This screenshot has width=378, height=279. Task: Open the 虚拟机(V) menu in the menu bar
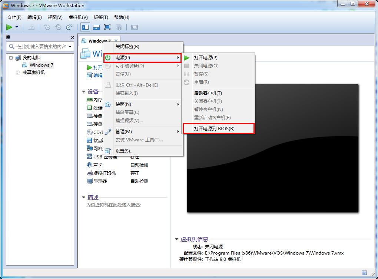tap(78, 17)
